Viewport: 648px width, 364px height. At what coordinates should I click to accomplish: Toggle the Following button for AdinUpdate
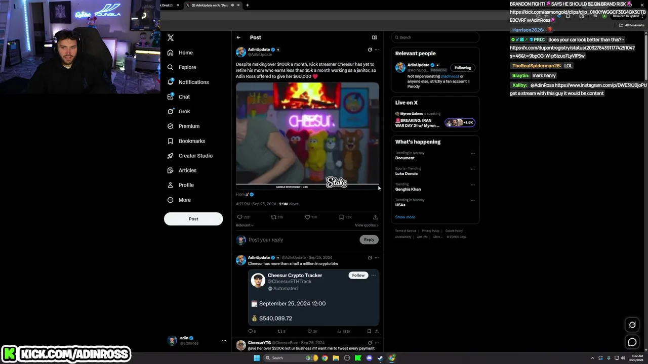point(463,68)
